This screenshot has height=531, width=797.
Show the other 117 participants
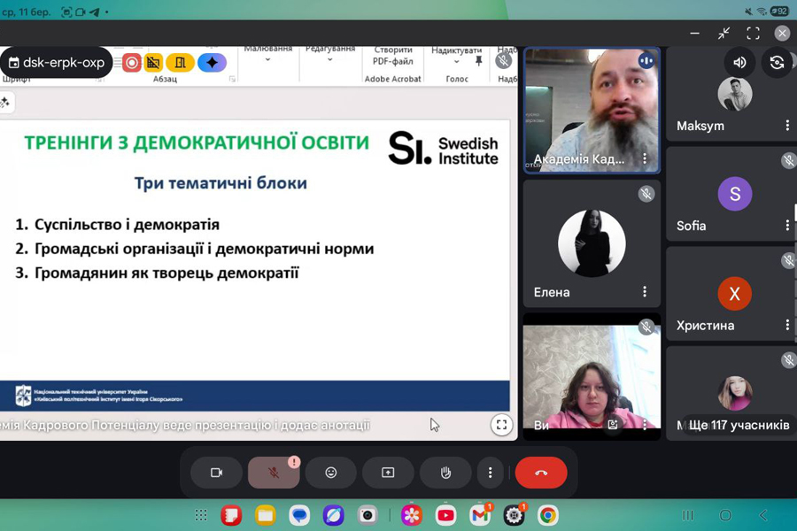739,425
